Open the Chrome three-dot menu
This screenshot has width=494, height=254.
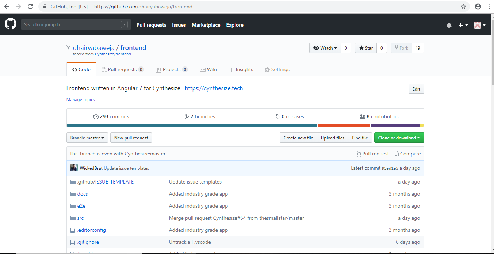point(489,7)
